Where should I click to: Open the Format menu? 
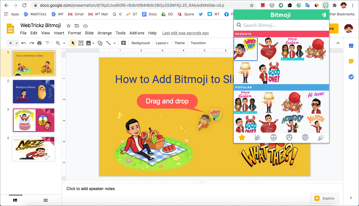click(x=74, y=33)
